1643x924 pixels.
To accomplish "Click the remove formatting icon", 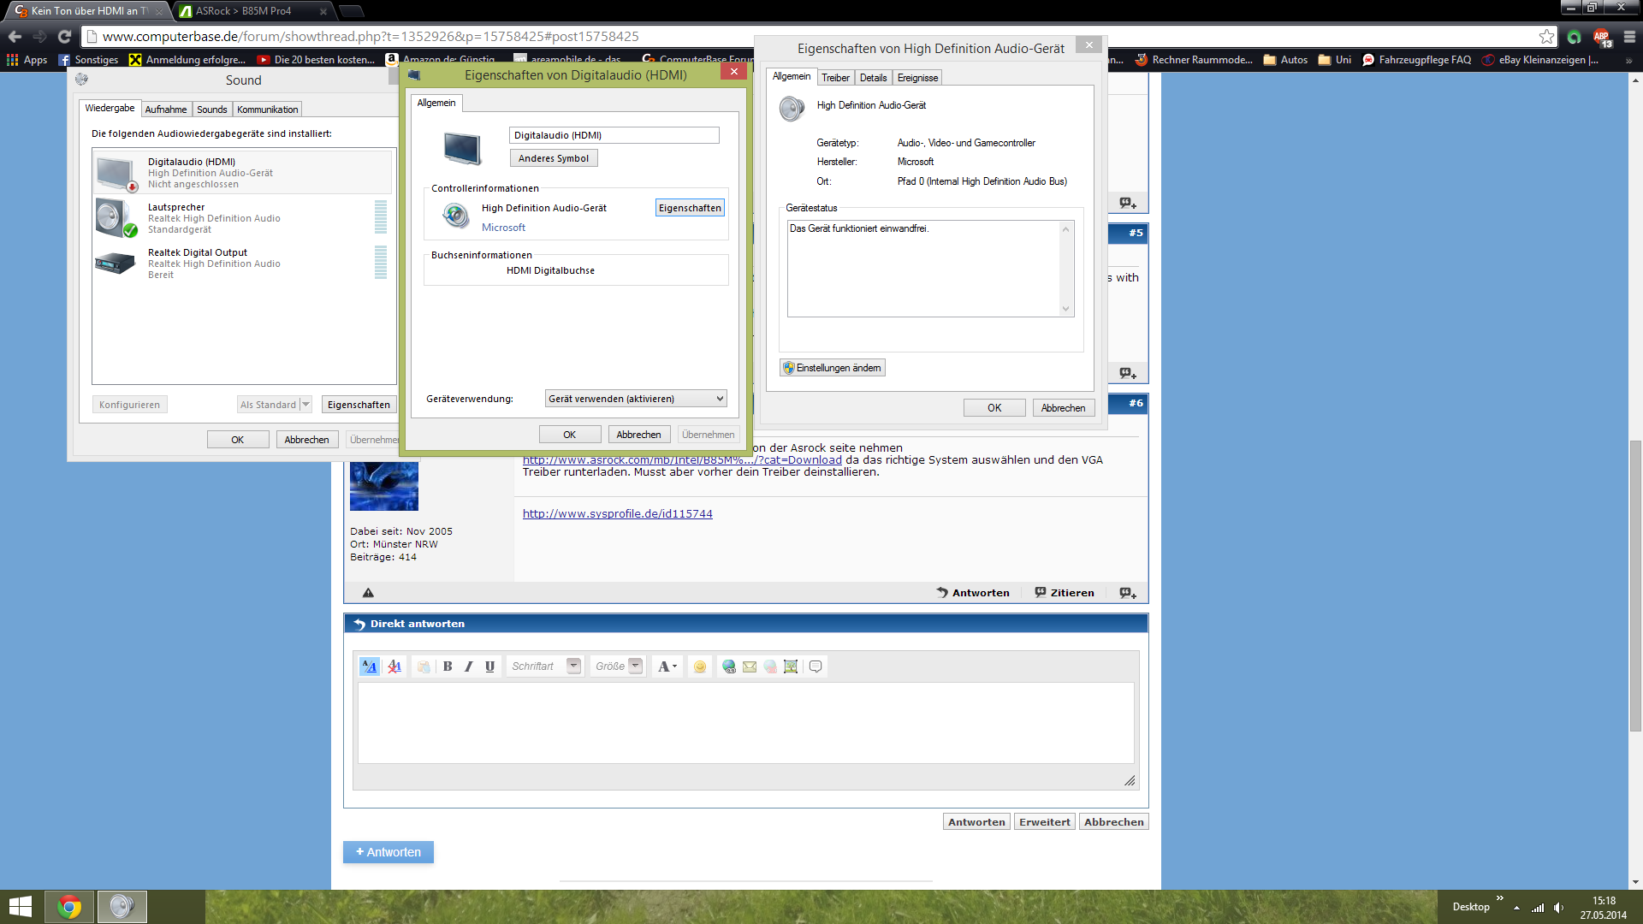I will point(394,666).
